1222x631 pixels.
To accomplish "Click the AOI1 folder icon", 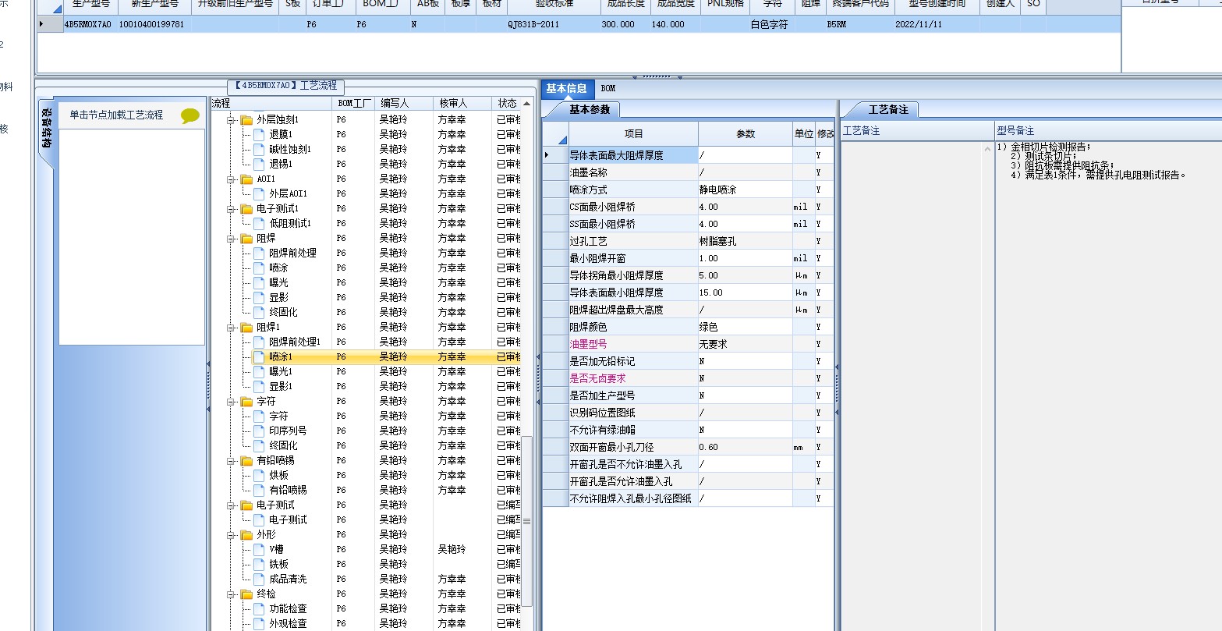I will coord(246,179).
